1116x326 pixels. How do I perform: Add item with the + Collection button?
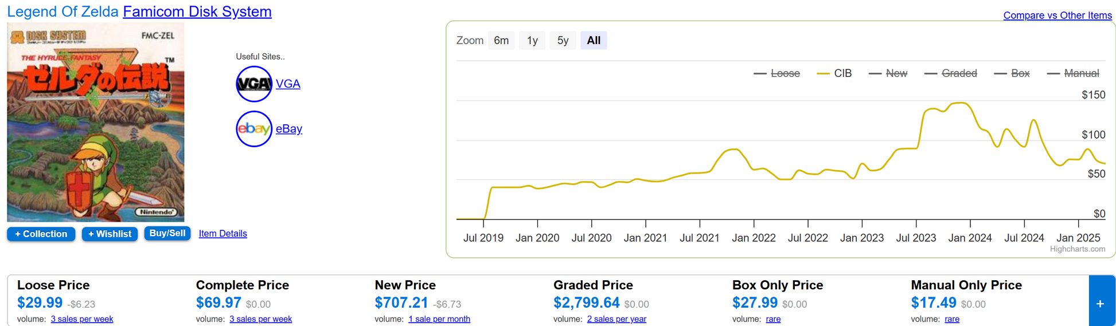tap(41, 234)
